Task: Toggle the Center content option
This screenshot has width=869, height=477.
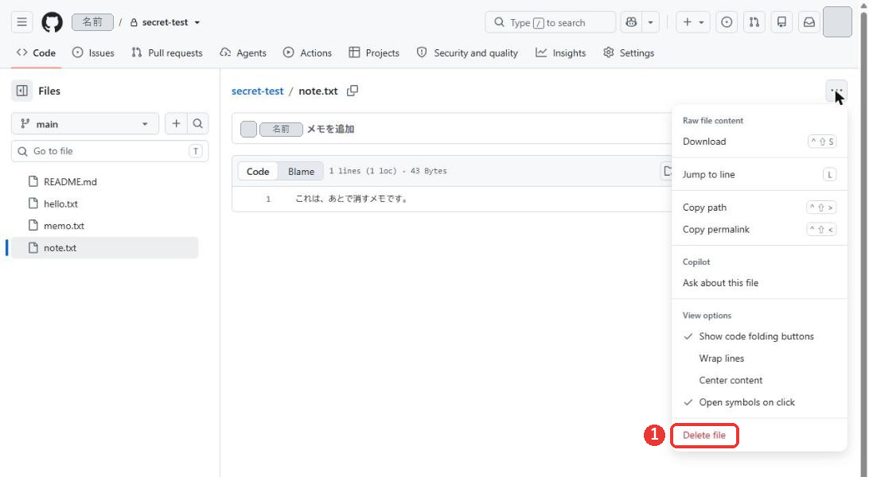Action: 759,380
